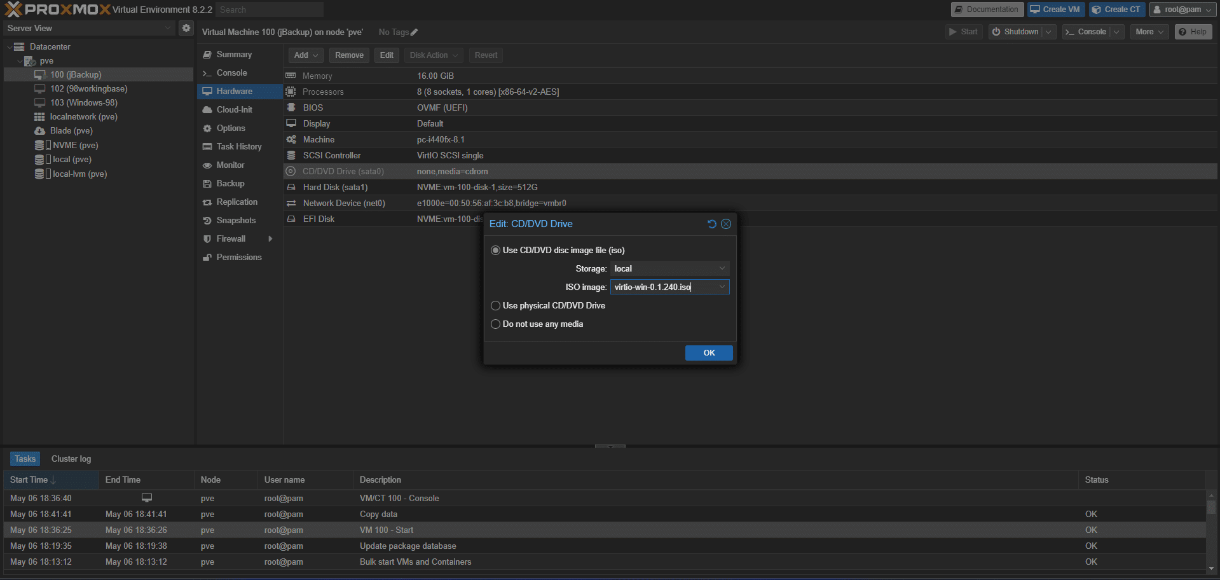Viewport: 1220px width, 580px height.
Task: Open root@pam user menu
Action: pos(1183,10)
